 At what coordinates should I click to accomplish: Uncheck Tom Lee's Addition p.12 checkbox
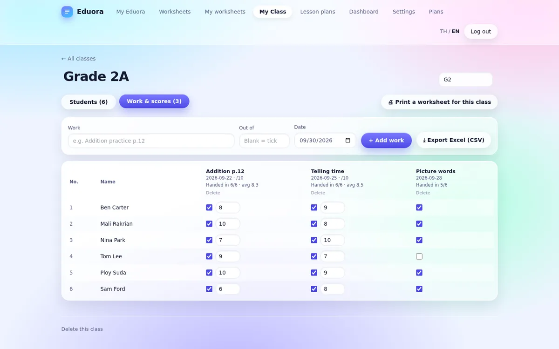click(x=209, y=256)
